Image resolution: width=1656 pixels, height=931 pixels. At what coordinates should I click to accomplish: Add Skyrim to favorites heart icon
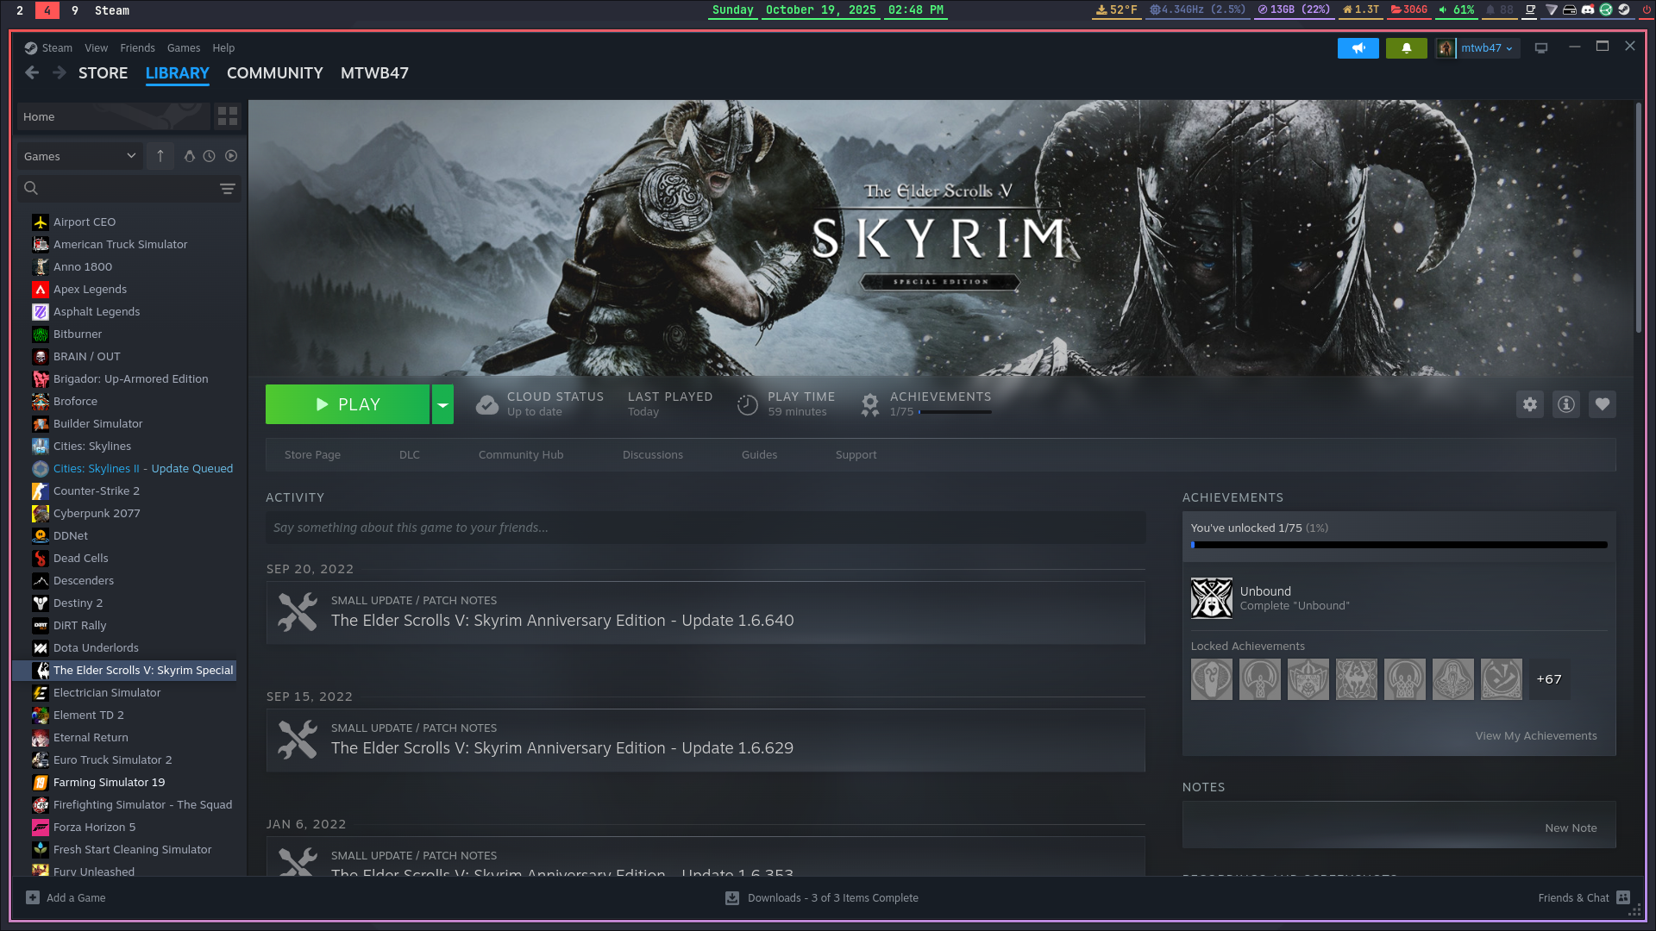click(x=1603, y=404)
